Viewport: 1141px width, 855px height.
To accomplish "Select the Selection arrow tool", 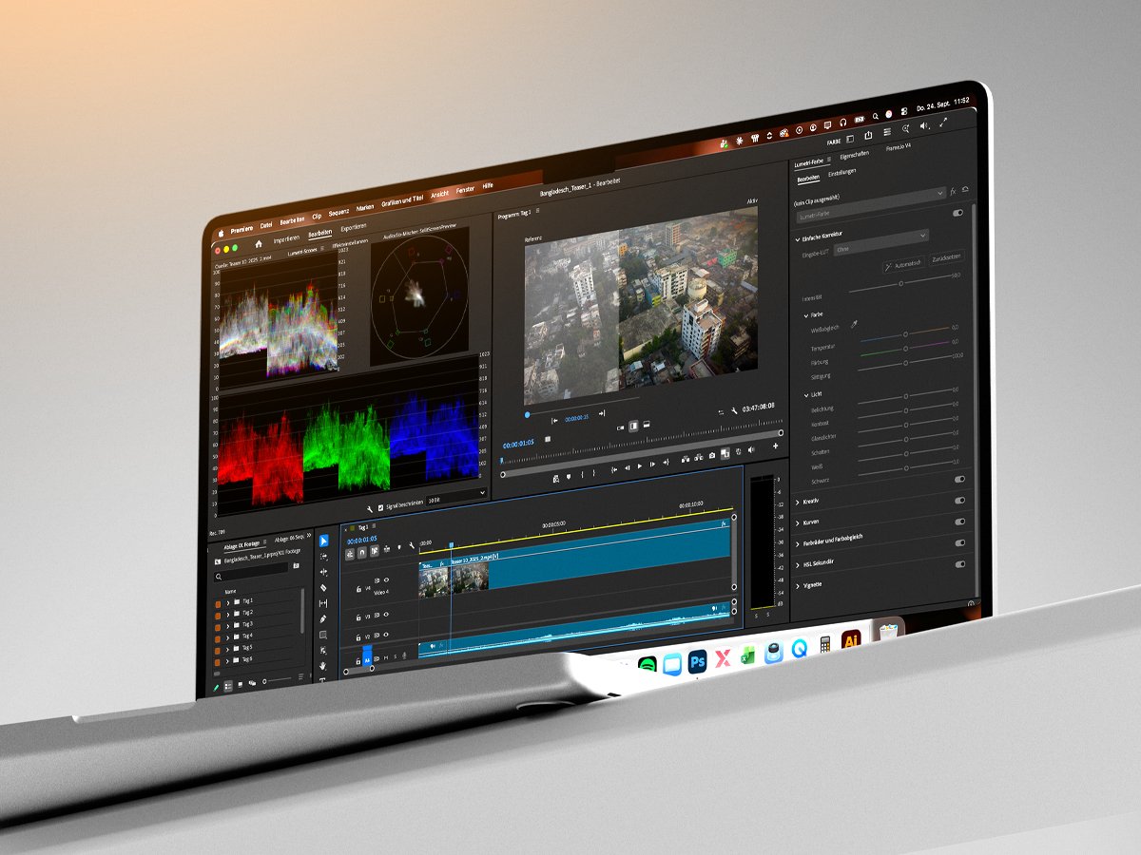I will click(324, 541).
